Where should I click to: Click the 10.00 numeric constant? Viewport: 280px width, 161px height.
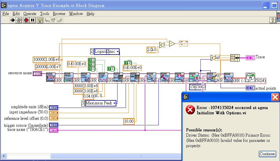coord(129,121)
